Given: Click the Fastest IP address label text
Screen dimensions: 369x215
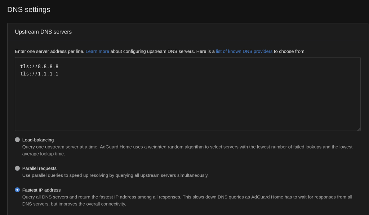Looking at the screenshot, I should tap(41, 190).
